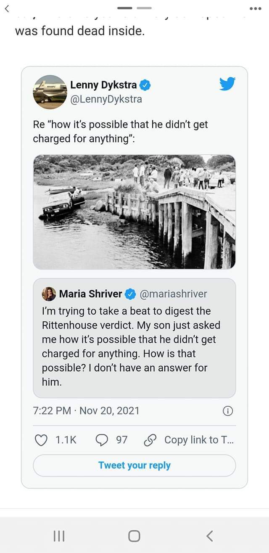Open the tweet info circle icon
This screenshot has width=269, height=553.
pyautogui.click(x=227, y=411)
